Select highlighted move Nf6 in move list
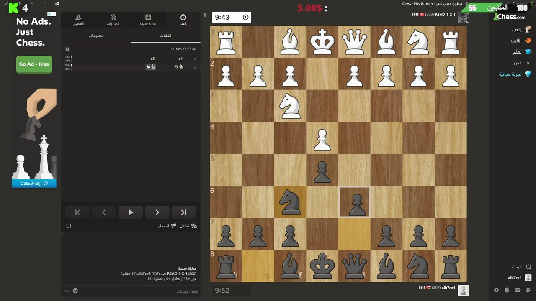 (x=151, y=67)
